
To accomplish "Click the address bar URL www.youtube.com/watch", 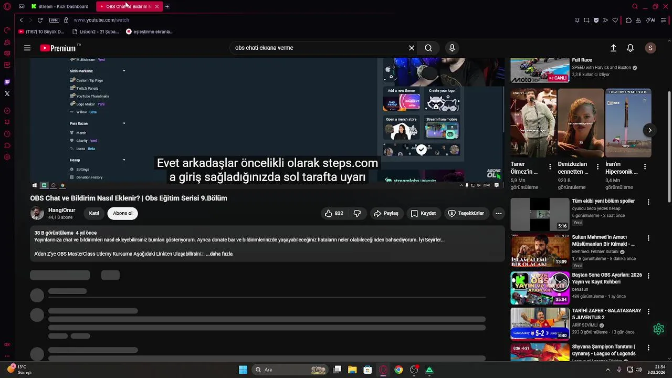I will (101, 20).
